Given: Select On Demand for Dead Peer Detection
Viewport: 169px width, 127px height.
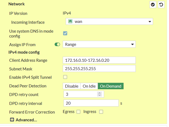Looking at the screenshot, I should tap(111, 86).
